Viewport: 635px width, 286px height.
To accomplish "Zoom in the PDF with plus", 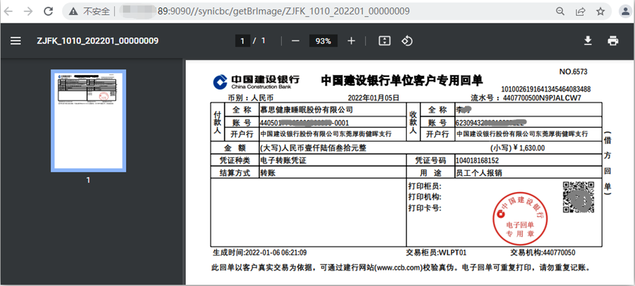I will (351, 41).
